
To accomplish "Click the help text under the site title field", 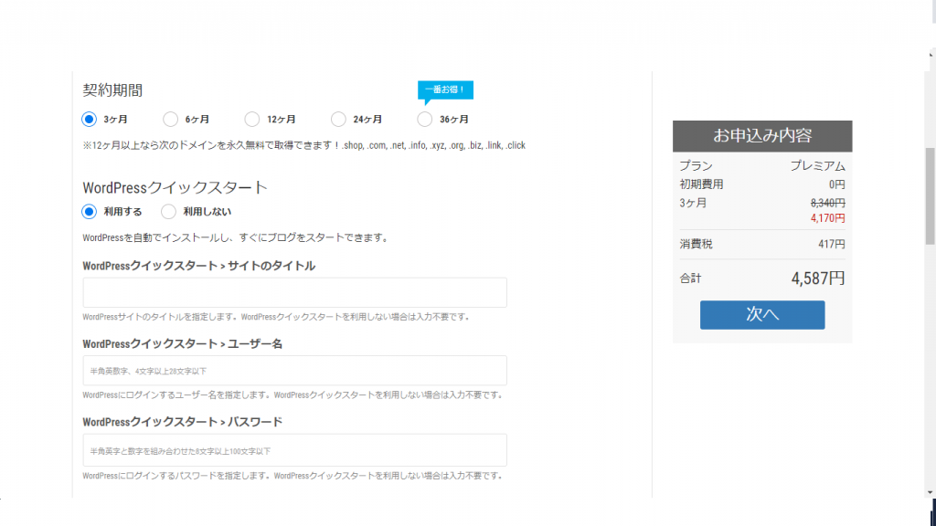I will (x=277, y=317).
